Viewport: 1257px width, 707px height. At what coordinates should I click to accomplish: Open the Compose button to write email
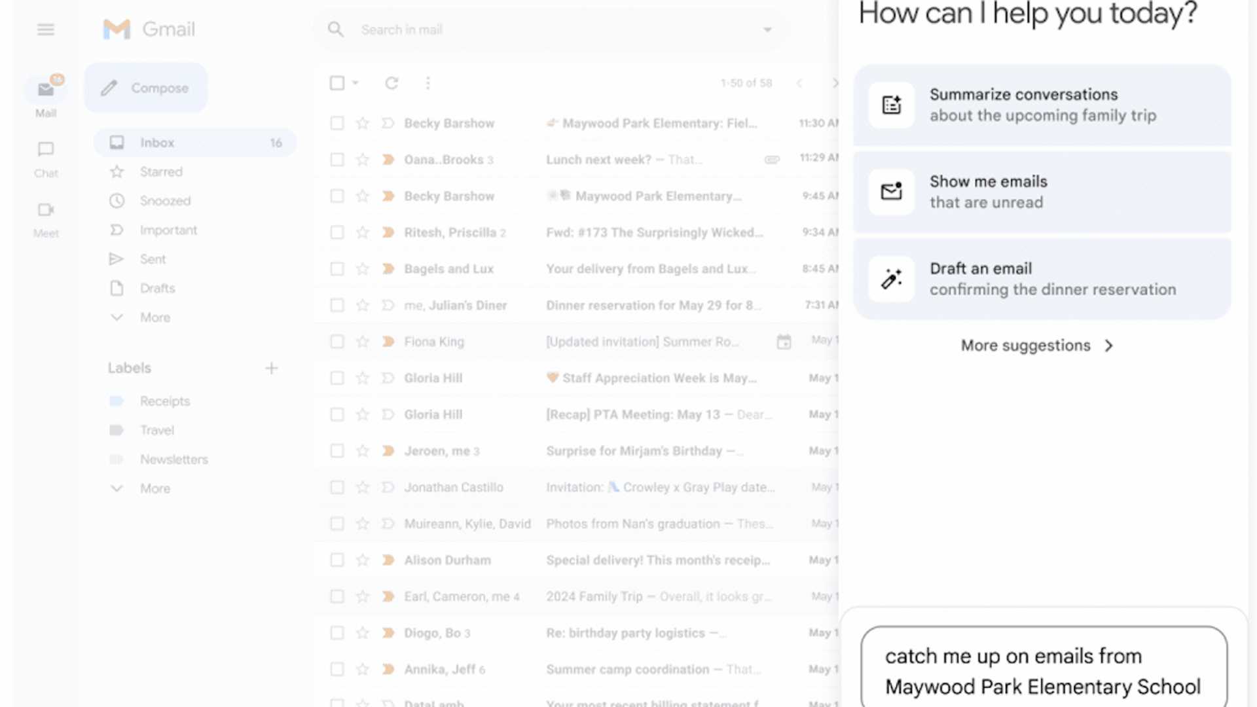145,87
